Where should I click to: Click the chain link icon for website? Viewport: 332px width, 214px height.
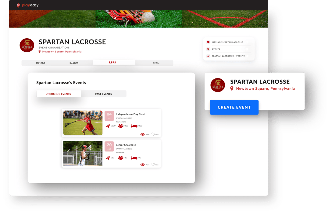[208, 56]
